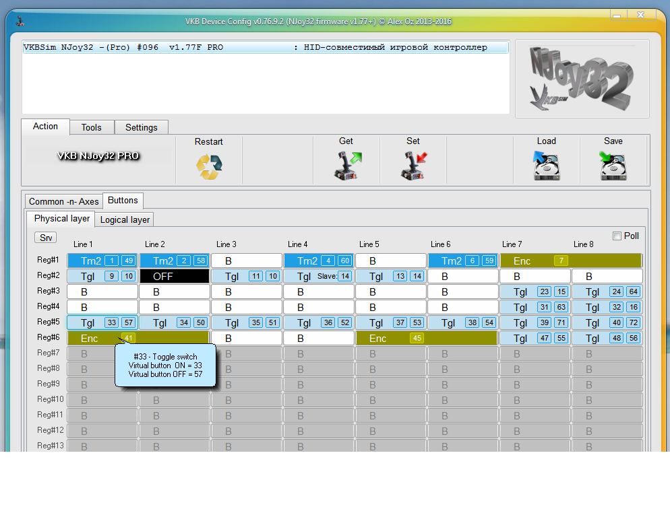
Task: Select the Tgl 11 10 cell
Action: (247, 276)
